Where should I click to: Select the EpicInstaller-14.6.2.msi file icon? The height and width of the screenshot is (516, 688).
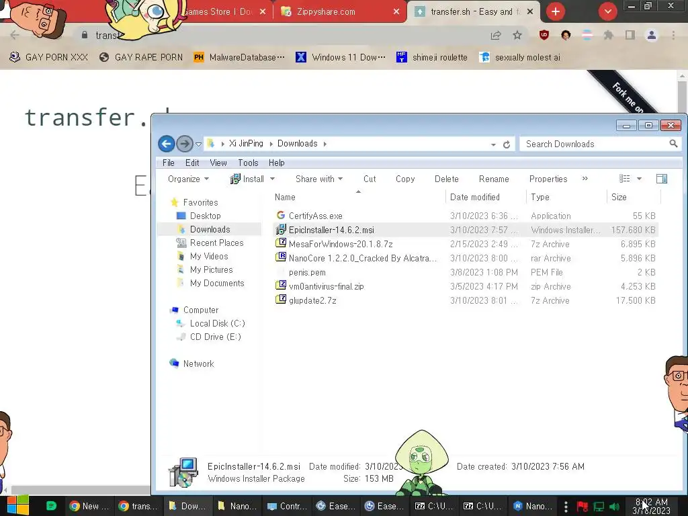(x=281, y=230)
